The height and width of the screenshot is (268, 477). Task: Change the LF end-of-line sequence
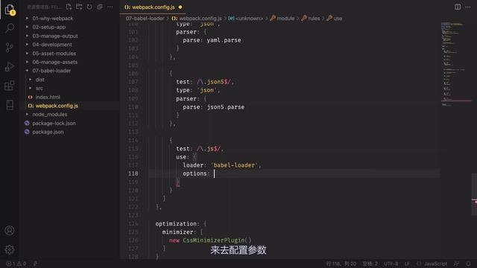(x=407, y=264)
